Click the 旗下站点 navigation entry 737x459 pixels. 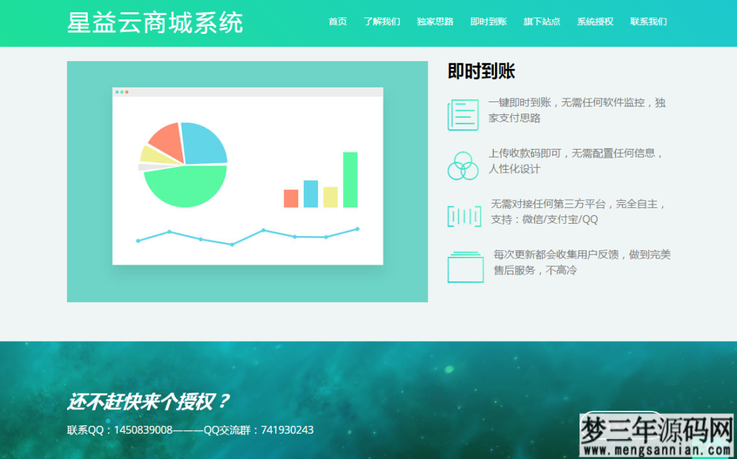[541, 22]
